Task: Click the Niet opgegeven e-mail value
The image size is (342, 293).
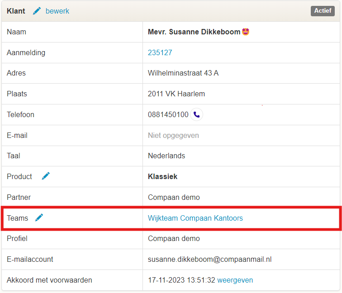Action: 173,135
